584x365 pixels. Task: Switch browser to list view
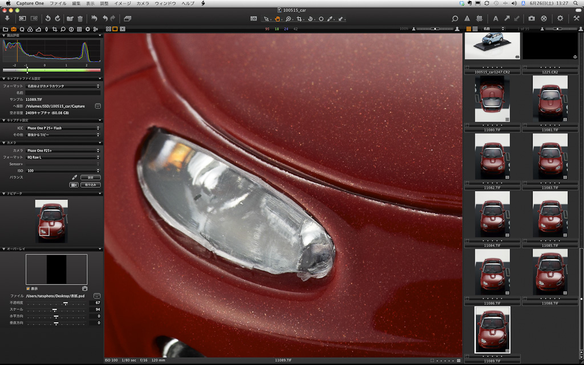click(474, 29)
